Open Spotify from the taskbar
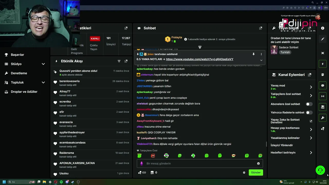This screenshot has height=185, width=329. click(61, 182)
